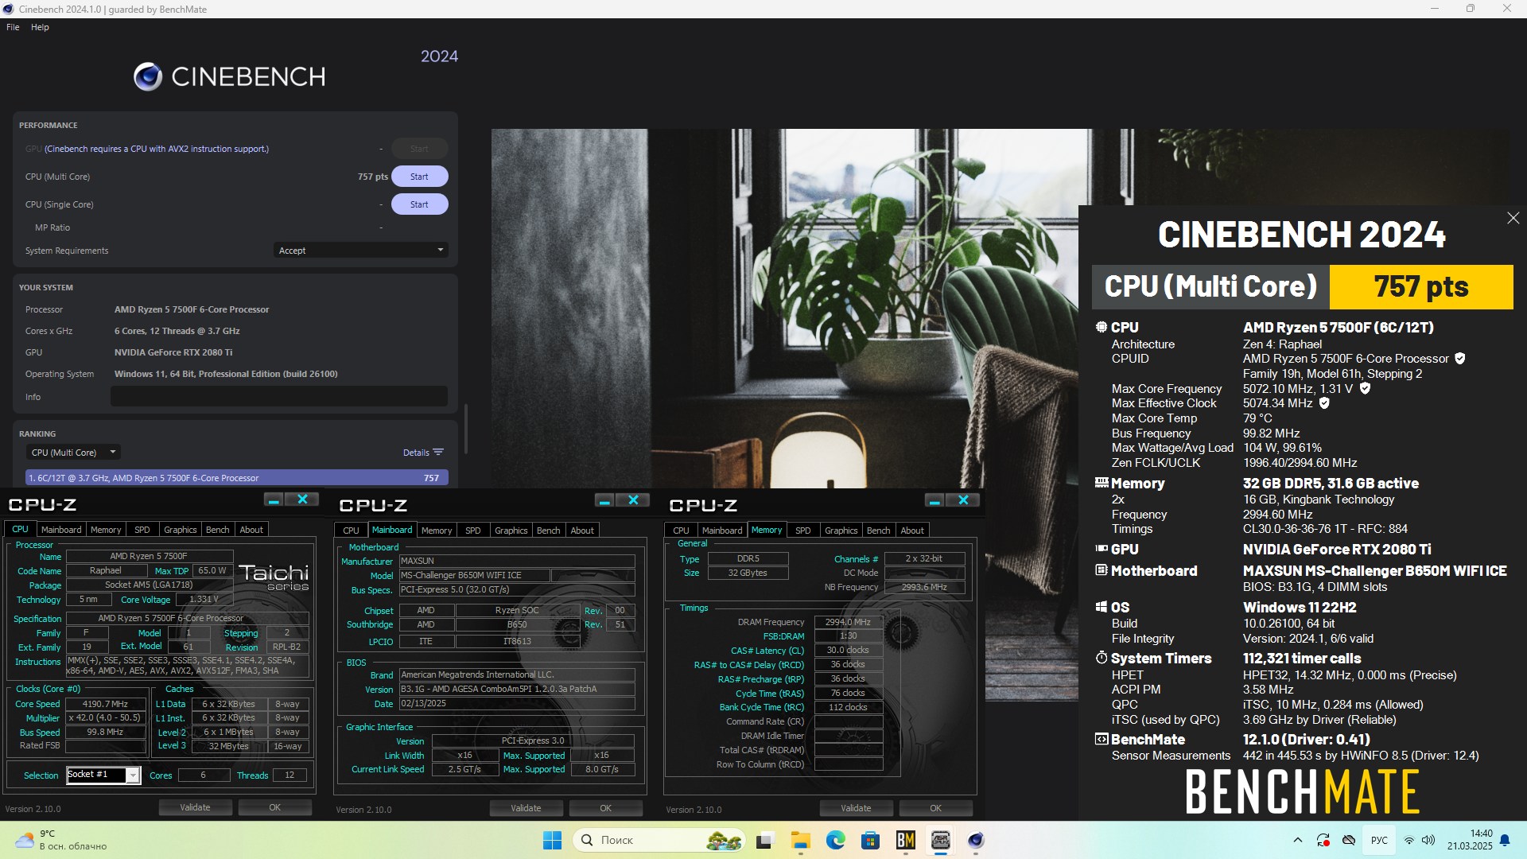Click OK in the third CPU-Z window
The width and height of the screenshot is (1527, 859).
coord(935,808)
